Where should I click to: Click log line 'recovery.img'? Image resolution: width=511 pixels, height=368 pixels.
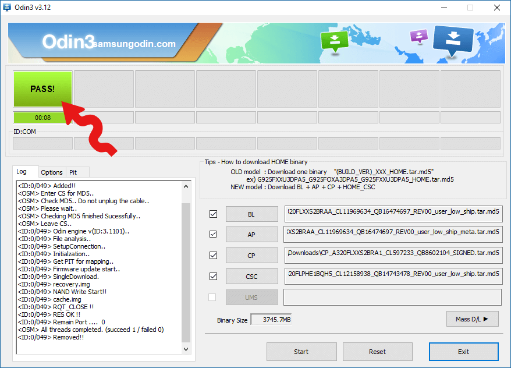pyautogui.click(x=54, y=284)
